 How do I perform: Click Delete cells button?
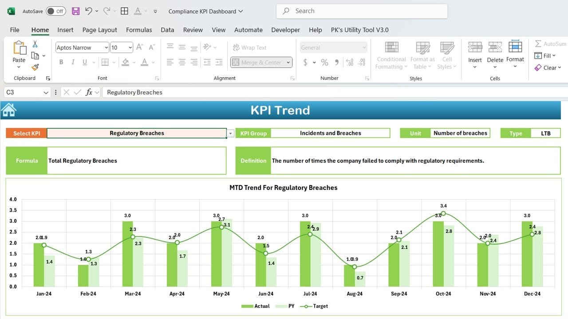495,55
